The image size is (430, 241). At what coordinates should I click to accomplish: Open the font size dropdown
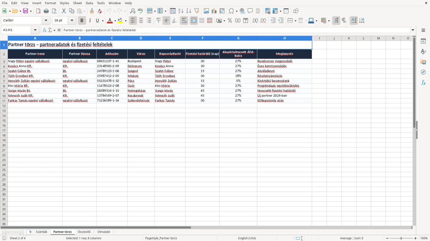pos(72,21)
